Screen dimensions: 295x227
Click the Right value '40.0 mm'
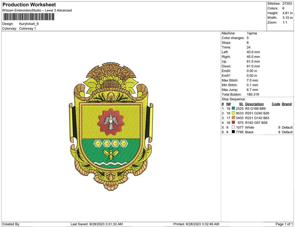pyautogui.click(x=253, y=57)
